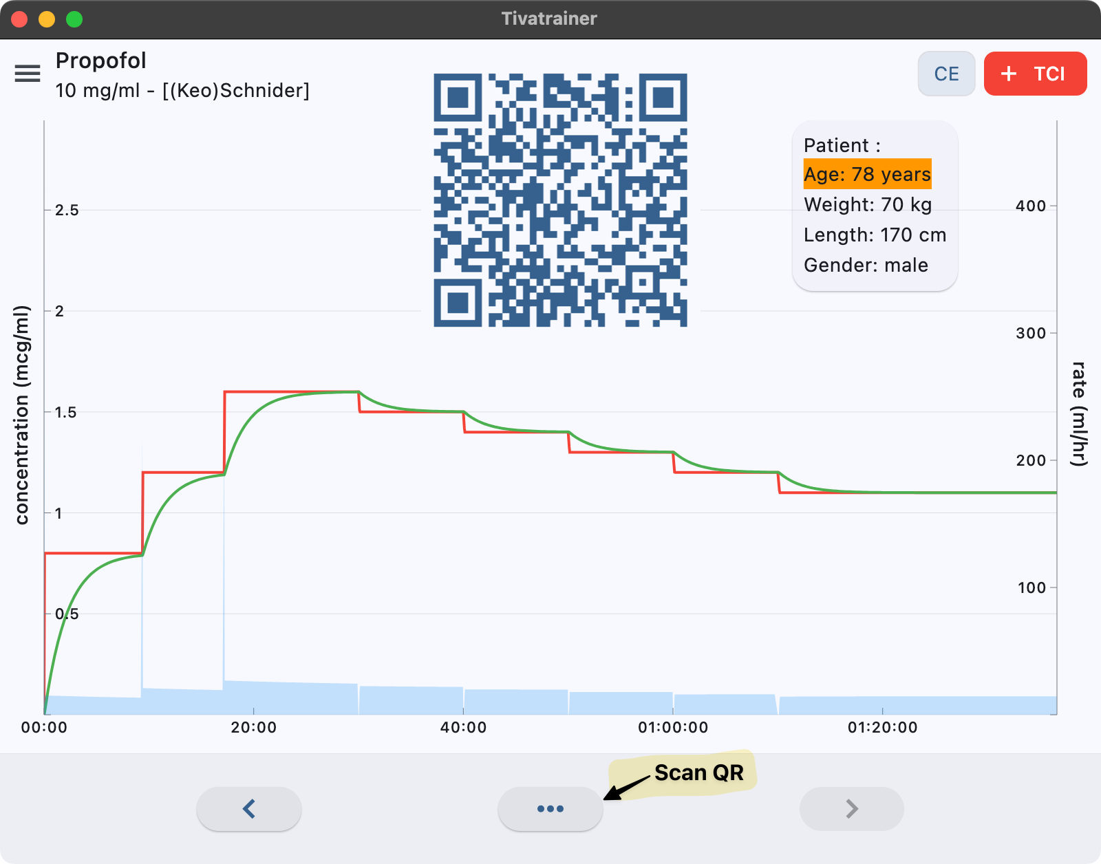The height and width of the screenshot is (864, 1101).
Task: Click the 01:00:00 time axis marker
Action: point(672,728)
